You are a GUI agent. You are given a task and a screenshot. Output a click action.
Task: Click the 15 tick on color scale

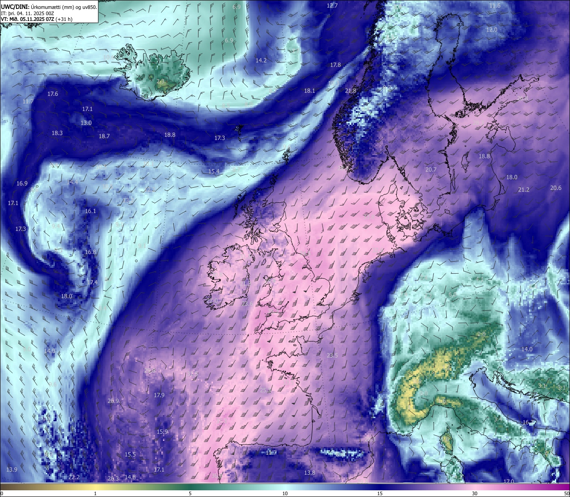380,493
